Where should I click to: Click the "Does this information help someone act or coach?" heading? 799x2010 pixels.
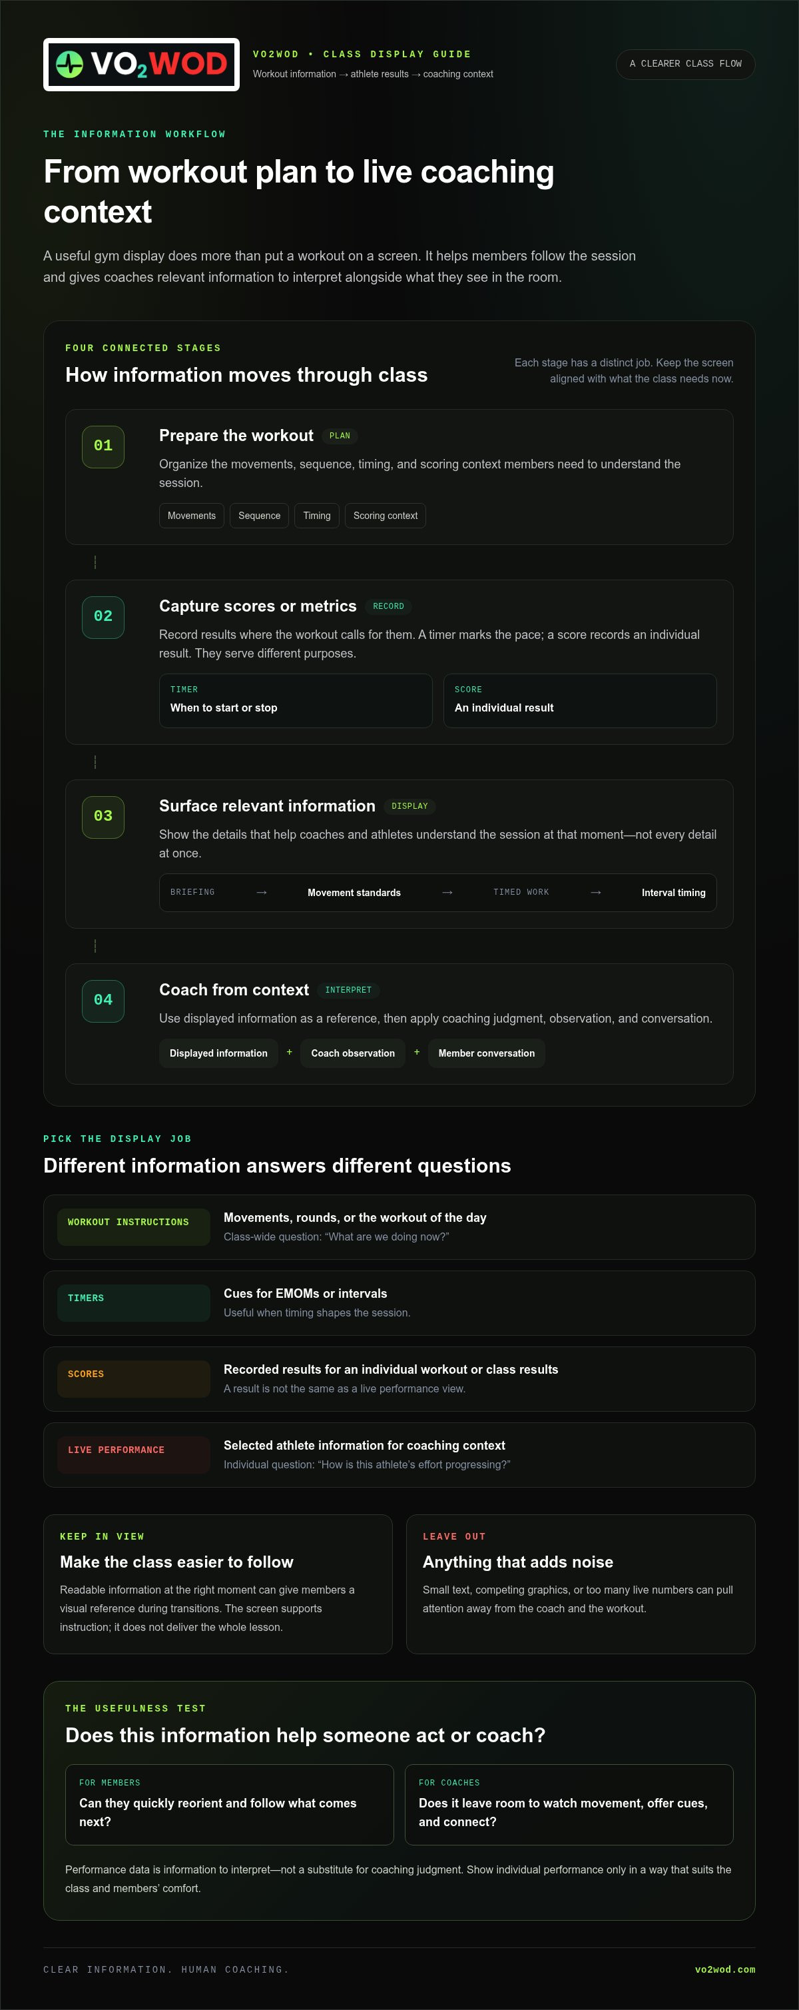(306, 1736)
